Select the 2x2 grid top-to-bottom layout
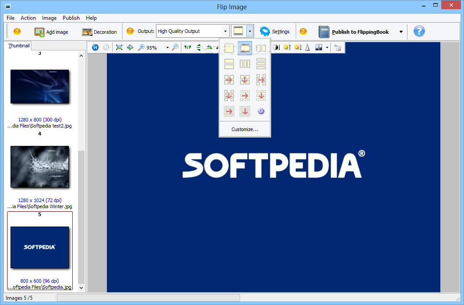The image size is (464, 305). [x=245, y=80]
